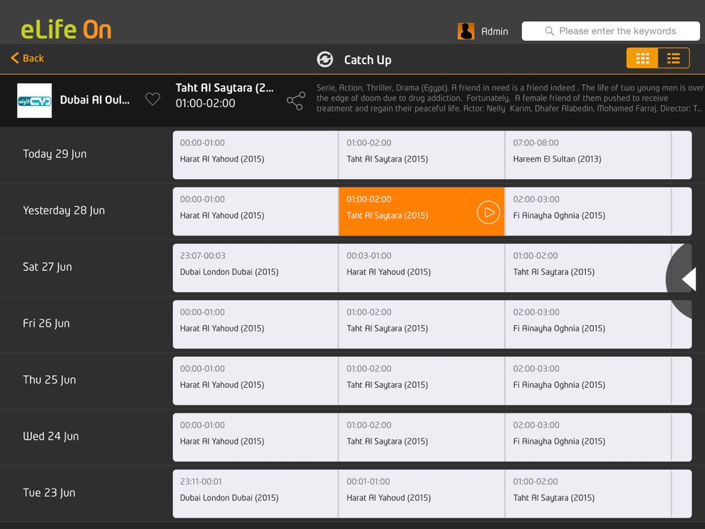Share the Taht Al Saytara programme
This screenshot has width=705, height=529.
point(296,101)
